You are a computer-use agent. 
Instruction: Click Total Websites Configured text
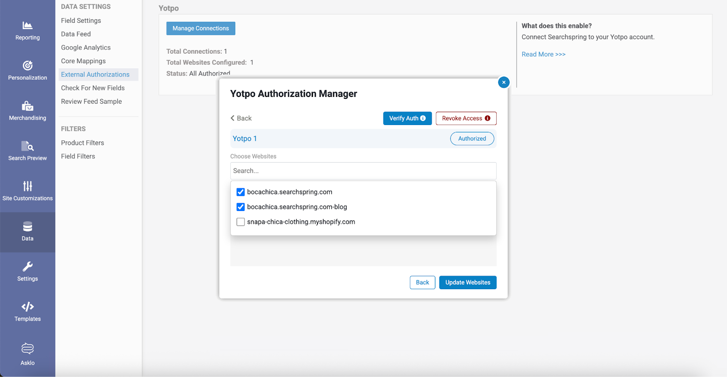[210, 62]
